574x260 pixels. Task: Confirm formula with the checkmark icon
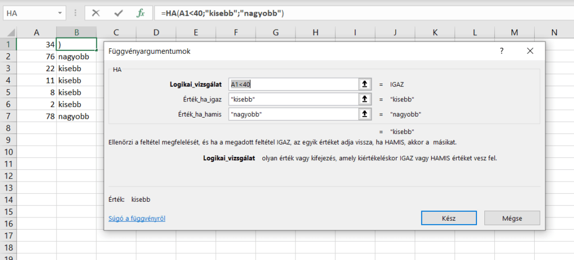pos(118,13)
